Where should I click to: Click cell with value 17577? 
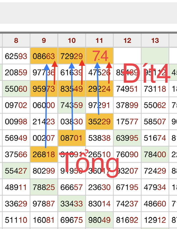pyautogui.click(x=127, y=122)
